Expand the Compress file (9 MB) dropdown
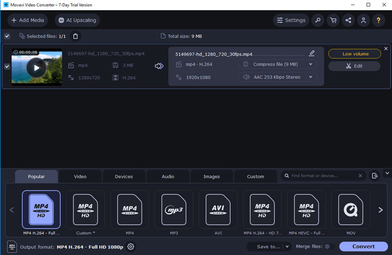 [x=277, y=64]
